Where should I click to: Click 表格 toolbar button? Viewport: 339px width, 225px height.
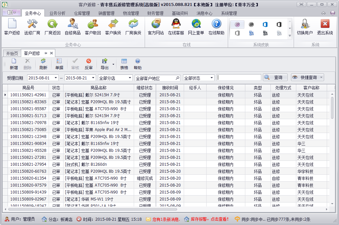tap(124, 64)
